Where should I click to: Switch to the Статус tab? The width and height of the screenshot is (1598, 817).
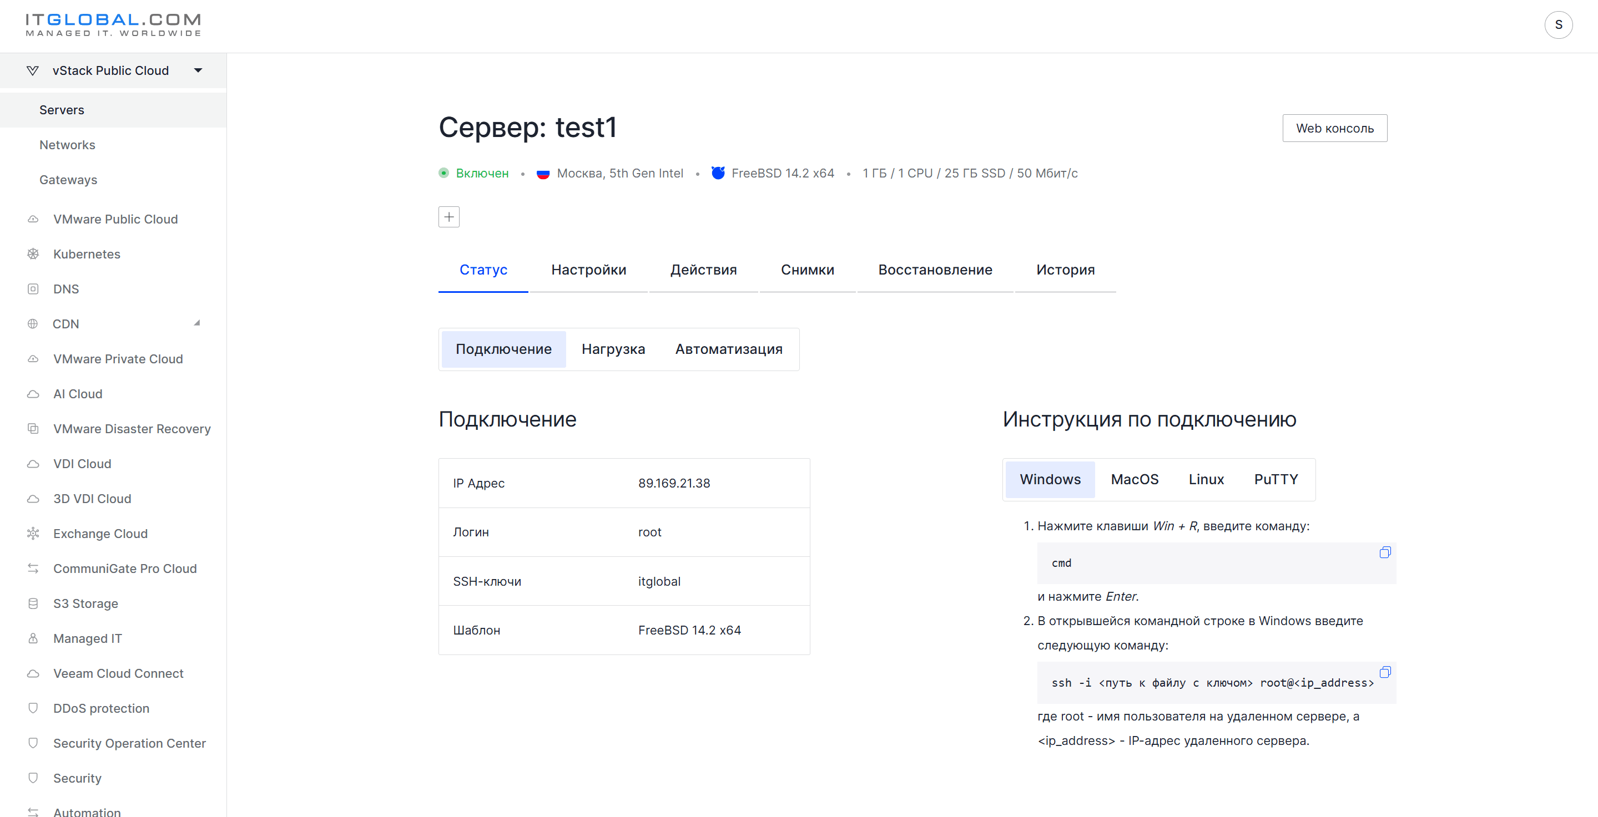(x=483, y=270)
